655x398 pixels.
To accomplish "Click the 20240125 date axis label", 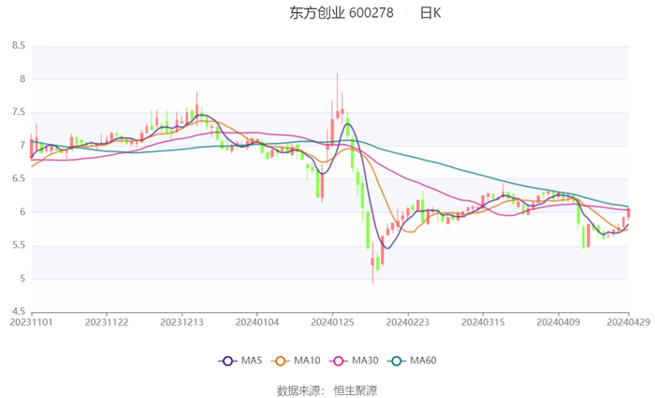I will [x=332, y=321].
